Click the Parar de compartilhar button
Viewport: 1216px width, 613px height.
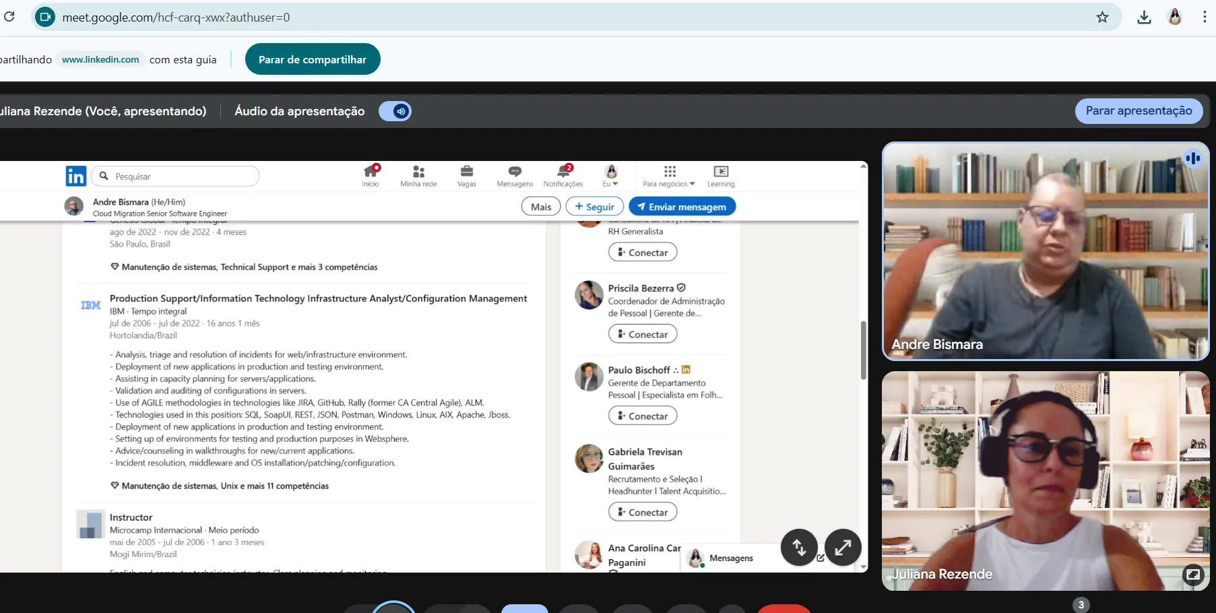click(313, 59)
